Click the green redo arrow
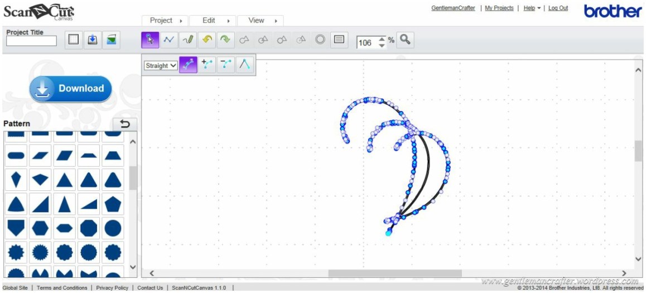The height and width of the screenshot is (293, 646). pyautogui.click(x=225, y=40)
